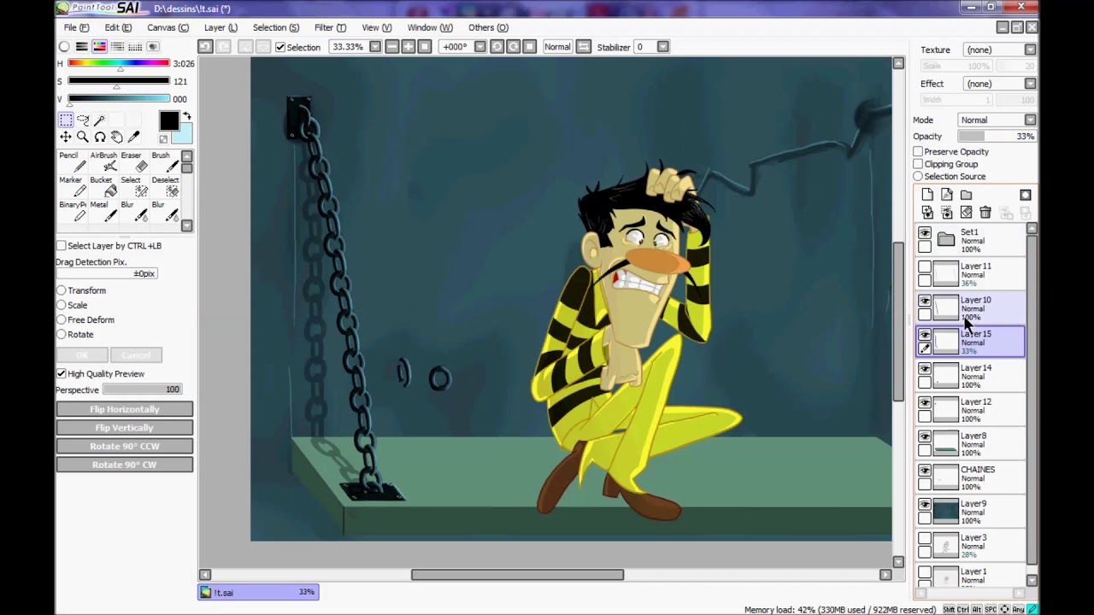1094x615 pixels.
Task: Select the Hand pan tool
Action: pos(117,137)
